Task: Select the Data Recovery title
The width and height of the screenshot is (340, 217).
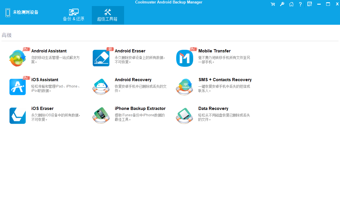Action: (x=213, y=108)
